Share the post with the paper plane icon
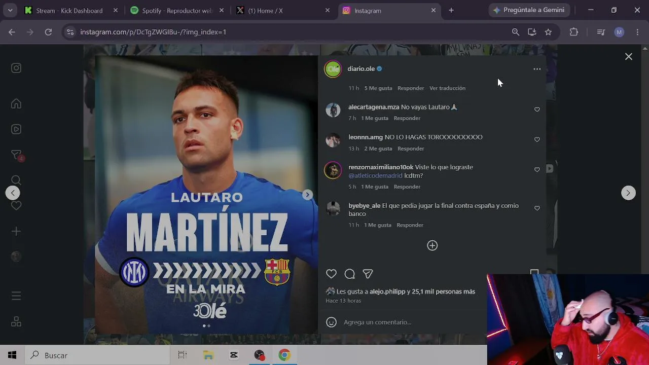The height and width of the screenshot is (365, 649). click(368, 274)
